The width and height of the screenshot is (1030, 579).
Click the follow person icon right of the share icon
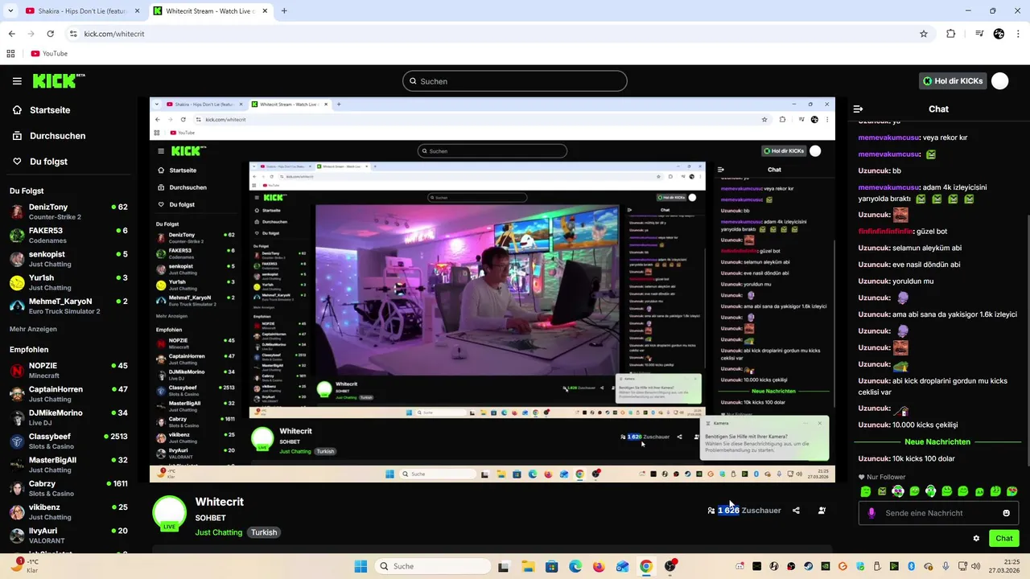tap(822, 511)
